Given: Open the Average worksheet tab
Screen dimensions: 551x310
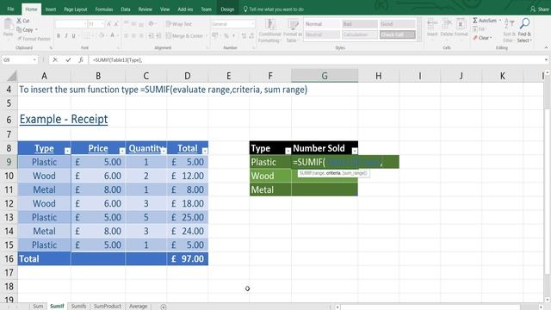Looking at the screenshot, I should [x=138, y=307].
